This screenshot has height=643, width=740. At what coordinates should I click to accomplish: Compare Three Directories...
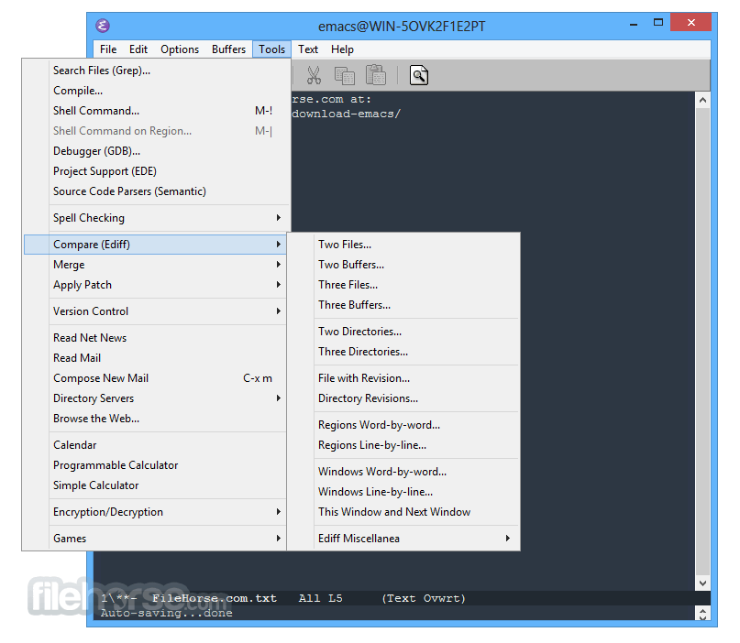click(404, 352)
